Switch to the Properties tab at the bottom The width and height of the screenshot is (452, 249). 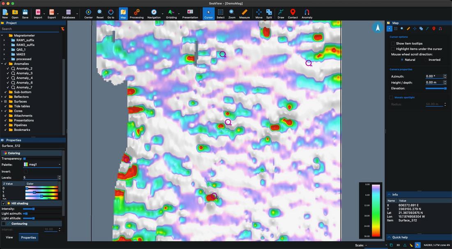(28, 237)
